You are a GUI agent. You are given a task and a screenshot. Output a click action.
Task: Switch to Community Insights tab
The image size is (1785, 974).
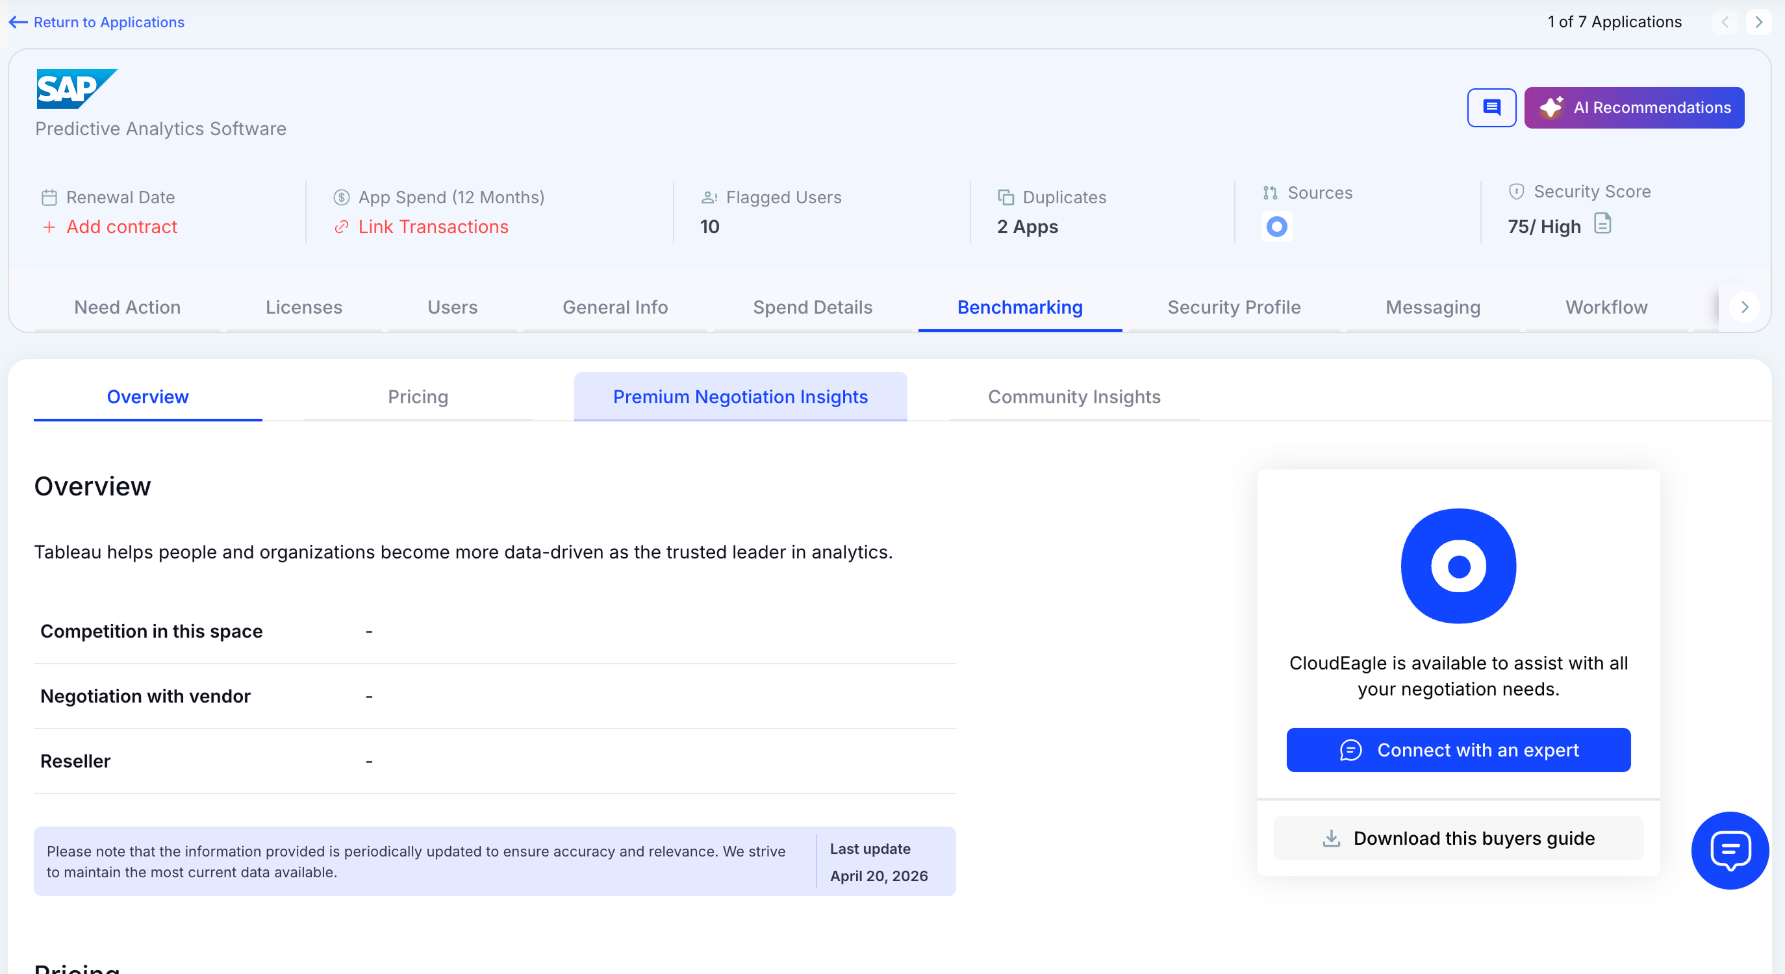click(1073, 396)
